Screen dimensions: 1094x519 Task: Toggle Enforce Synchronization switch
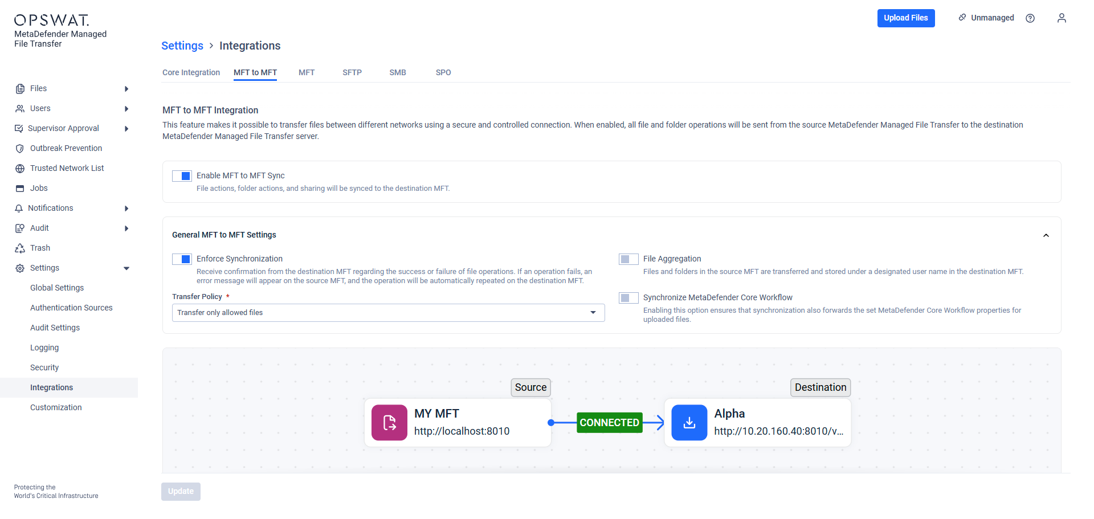pos(182,259)
